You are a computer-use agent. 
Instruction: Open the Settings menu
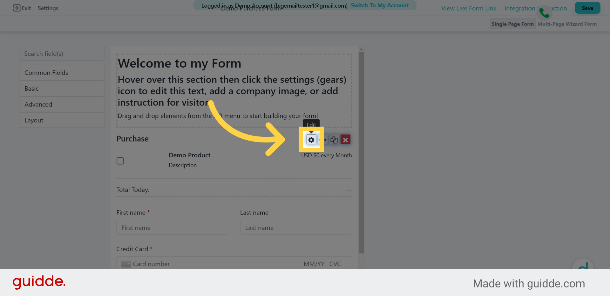[x=48, y=8]
